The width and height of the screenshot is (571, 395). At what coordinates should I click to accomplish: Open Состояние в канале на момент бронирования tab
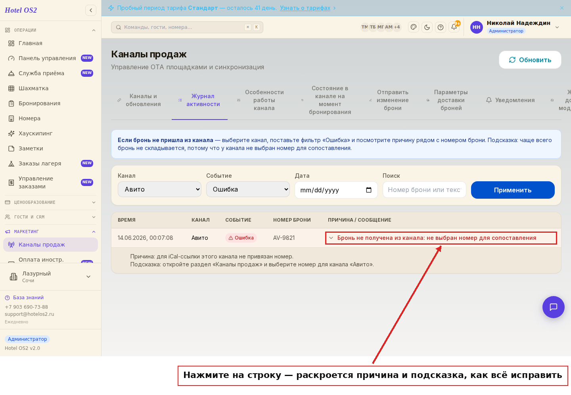pos(326,100)
